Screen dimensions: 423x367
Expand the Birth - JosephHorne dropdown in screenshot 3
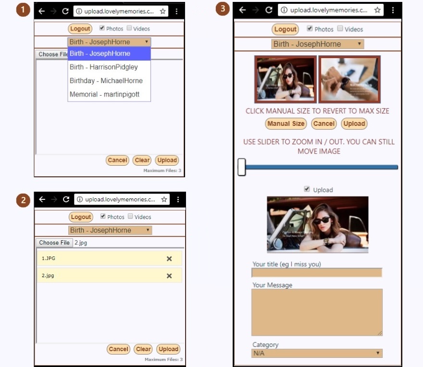coord(317,44)
